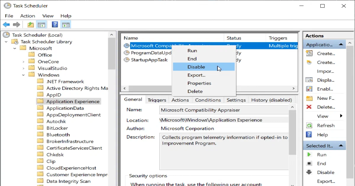The height and width of the screenshot is (186, 355).
Task: Switch to the Triggers tab
Action: pos(157,100)
